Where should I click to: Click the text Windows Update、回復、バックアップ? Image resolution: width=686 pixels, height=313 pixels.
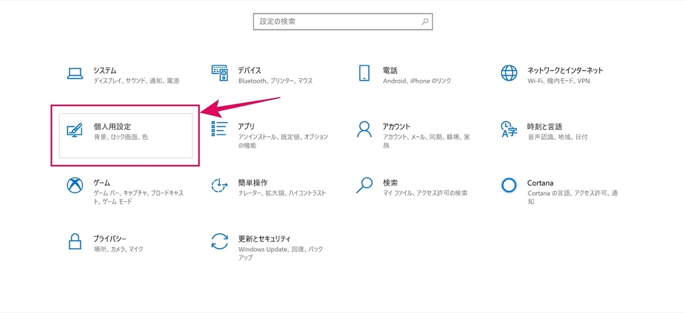[x=281, y=253]
